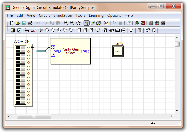Click the Zoom In magnifier
The height and width of the screenshot is (132, 187).
[66, 23]
